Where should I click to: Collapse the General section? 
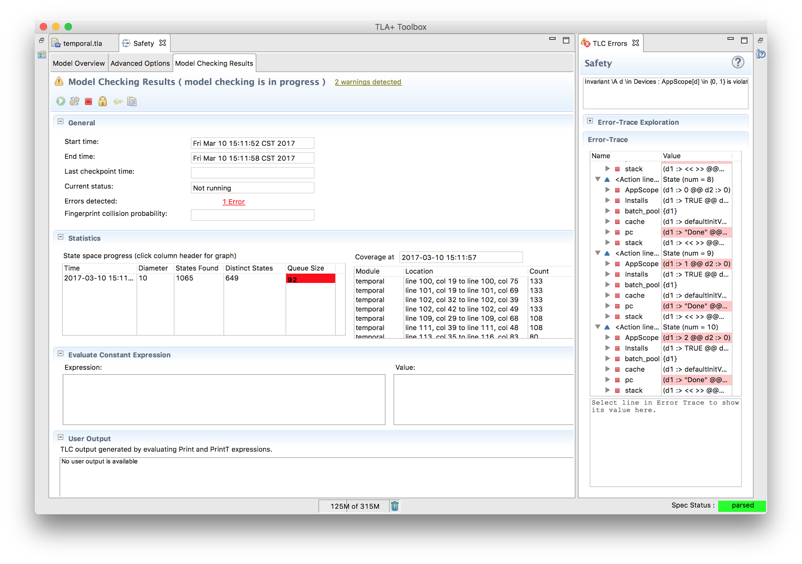pos(61,122)
